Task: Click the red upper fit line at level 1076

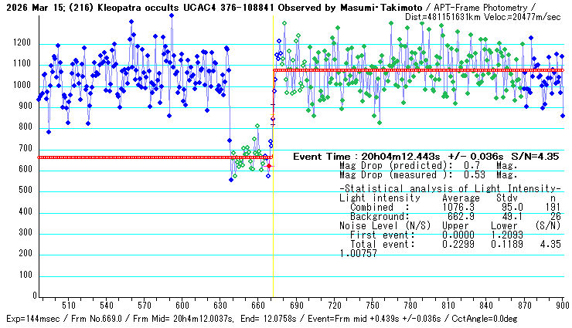Action: pyautogui.click(x=417, y=70)
